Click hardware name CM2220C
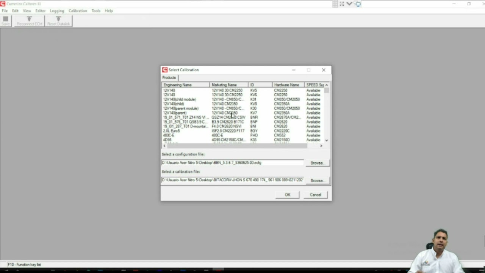485x273 pixels. coord(282,131)
